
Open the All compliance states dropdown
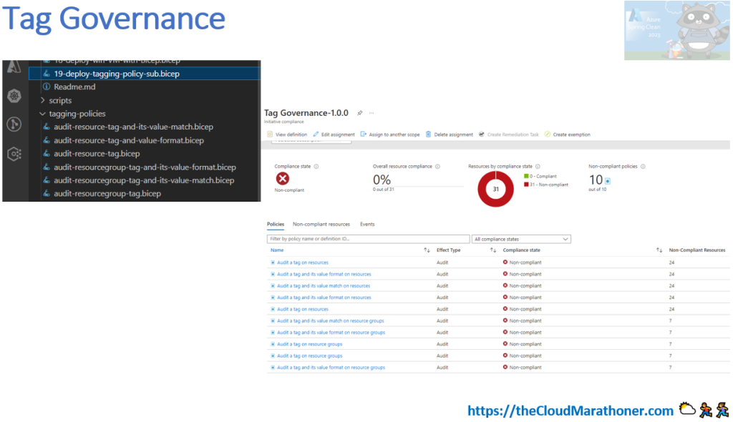coord(521,239)
